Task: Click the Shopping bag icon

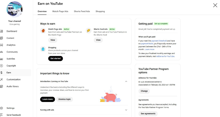Action: click(43, 49)
